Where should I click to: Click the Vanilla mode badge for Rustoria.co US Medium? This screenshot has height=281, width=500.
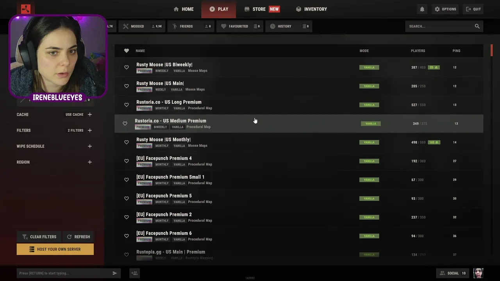coord(371,124)
